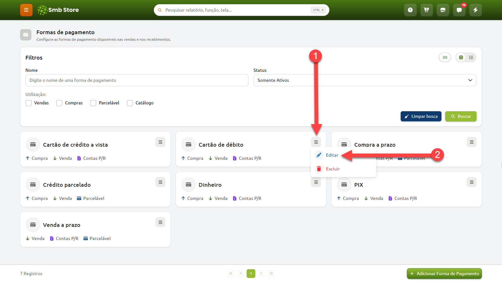Click the Crédito parcelado card title
The height and width of the screenshot is (282, 502).
(67, 185)
